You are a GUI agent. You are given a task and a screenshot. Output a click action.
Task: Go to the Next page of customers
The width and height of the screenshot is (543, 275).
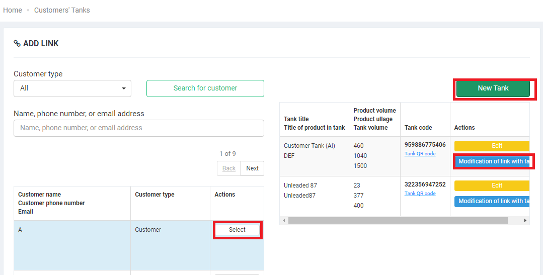(252, 168)
